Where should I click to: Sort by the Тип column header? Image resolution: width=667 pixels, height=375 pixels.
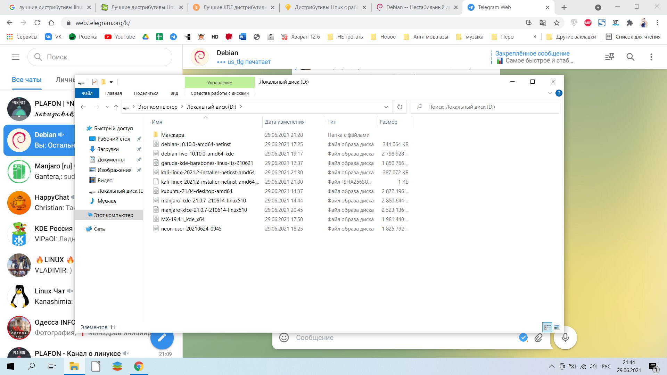(351, 122)
